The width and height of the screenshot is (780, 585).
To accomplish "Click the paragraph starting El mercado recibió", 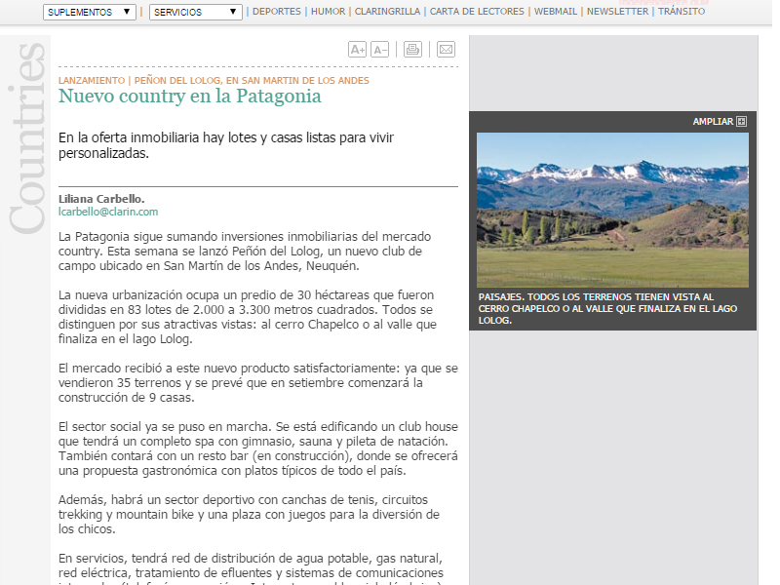I will (x=258, y=382).
